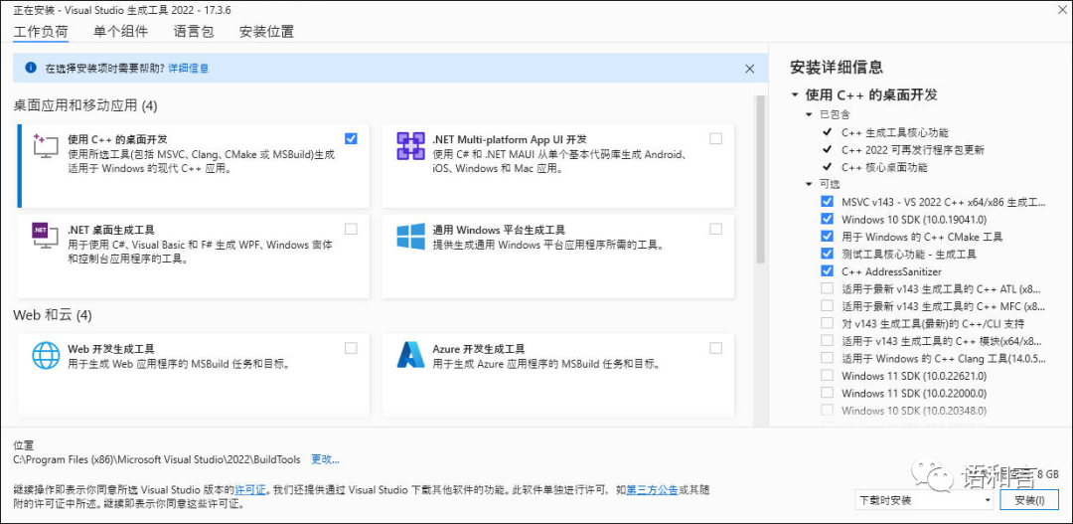
Task: Check the Web 开发生成工具 checkbox
Action: click(x=351, y=348)
